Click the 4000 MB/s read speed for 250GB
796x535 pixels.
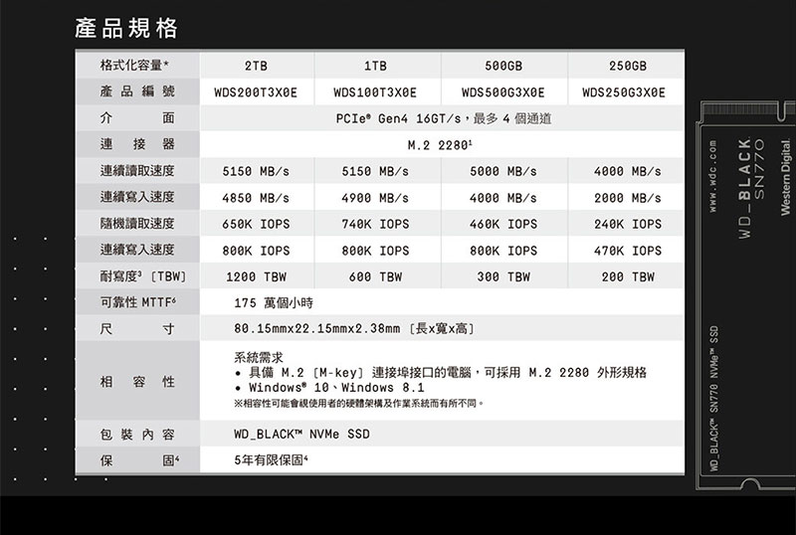[x=628, y=172]
